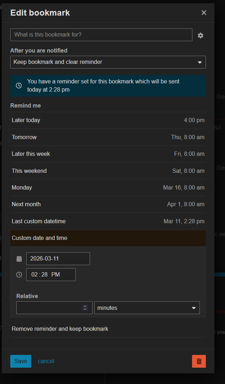This screenshot has width=225, height=384.
Task: Click the calendar icon beside date field
Action: (x=19, y=259)
